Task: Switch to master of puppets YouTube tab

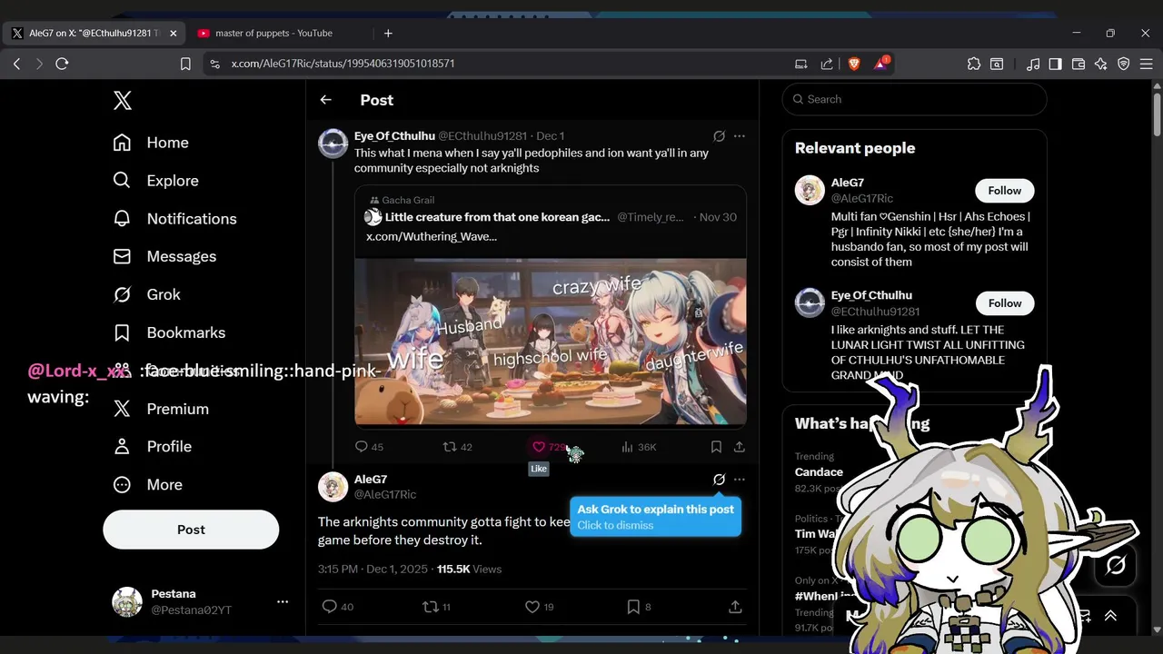Action: coord(273,33)
